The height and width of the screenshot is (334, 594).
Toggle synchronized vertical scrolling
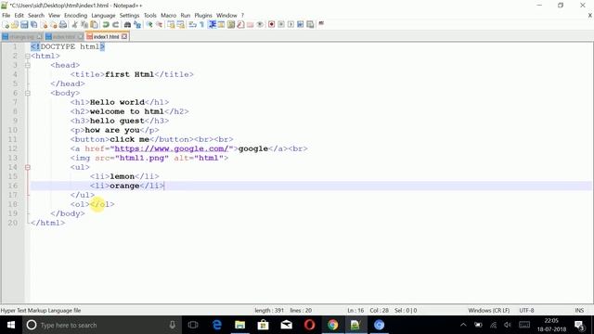click(x=171, y=25)
